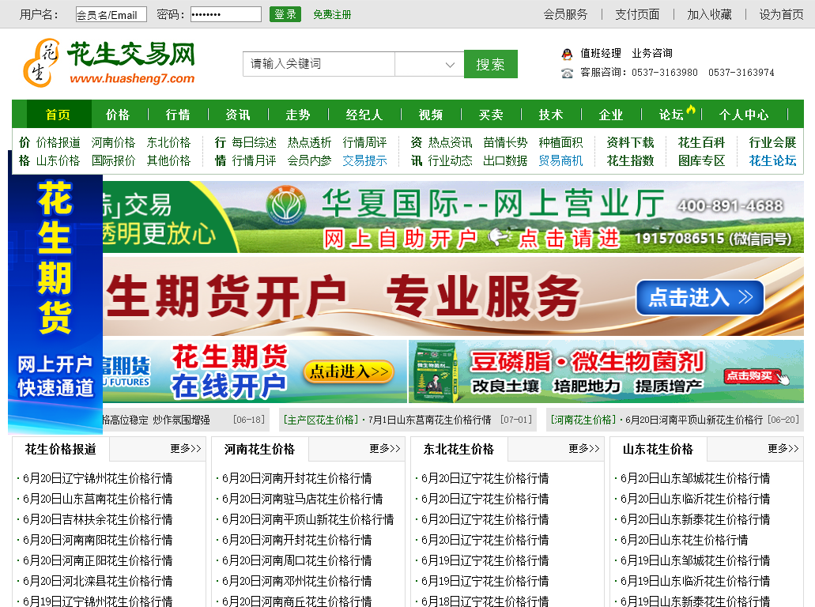Open 6月20日河南驻马店花生价格行情 article
This screenshot has height=607, width=815.
(x=303, y=499)
